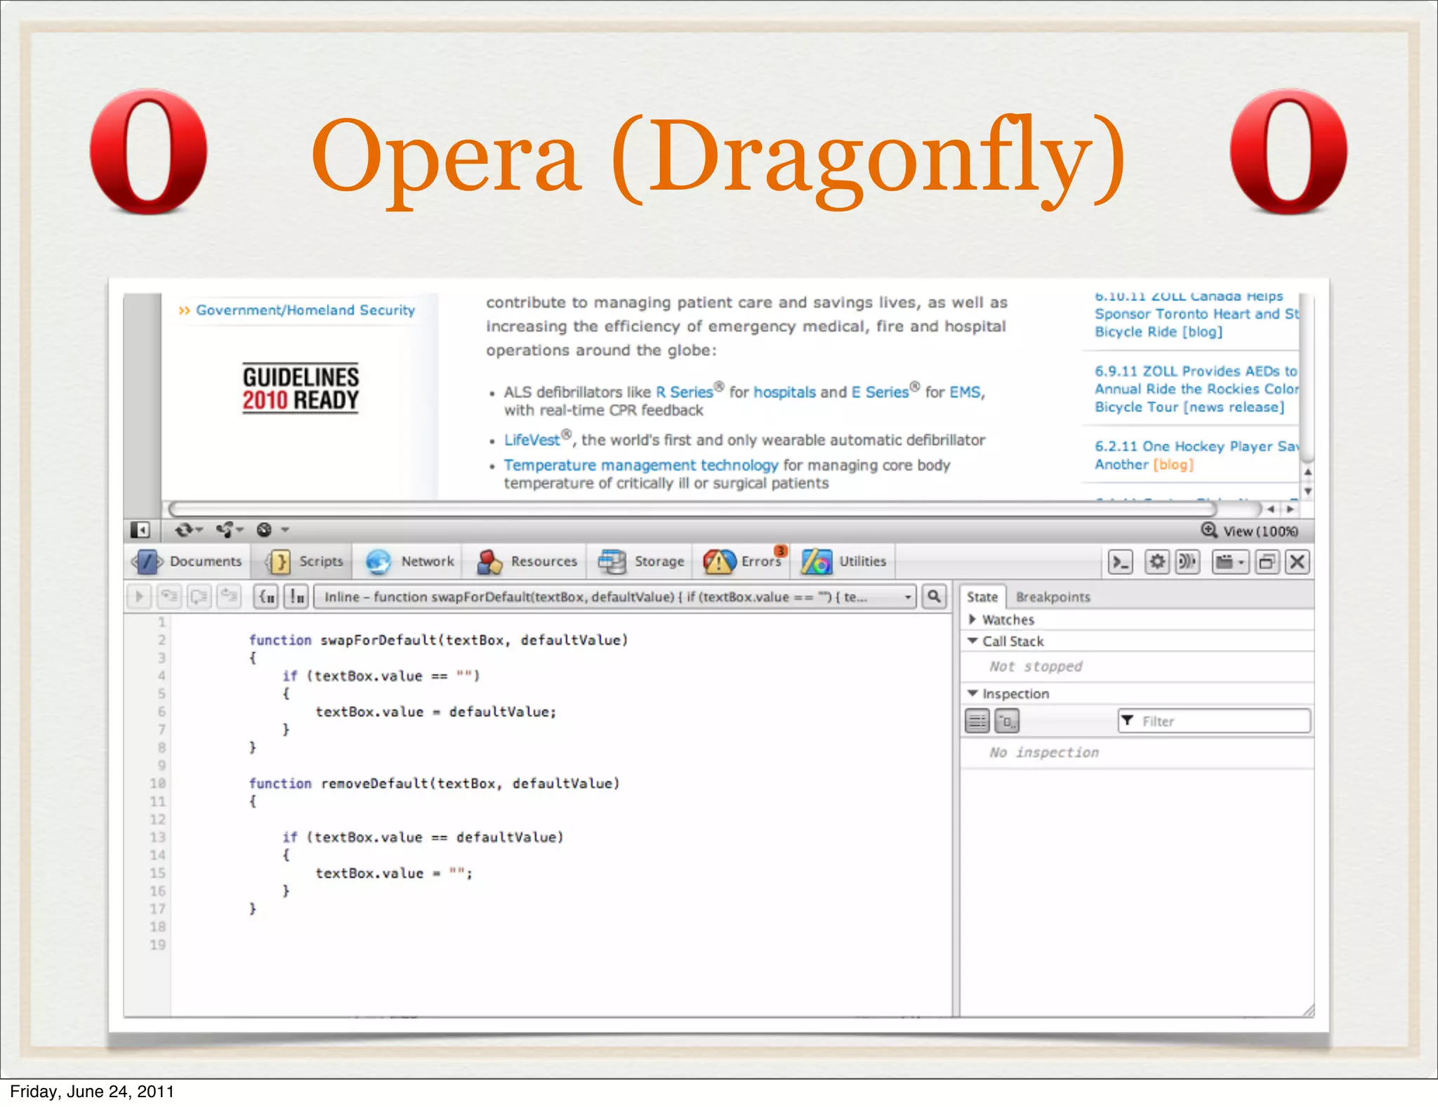Open ZOLL Provides AEDs news release
Screen dimensions: 1438x1107
click(1196, 388)
